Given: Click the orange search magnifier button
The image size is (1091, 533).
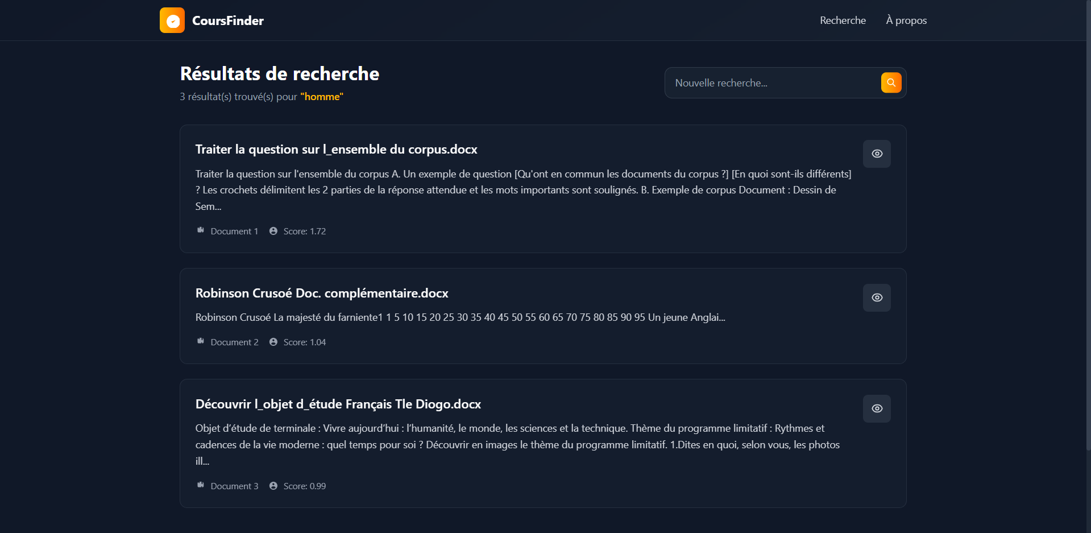Looking at the screenshot, I should pyautogui.click(x=891, y=82).
